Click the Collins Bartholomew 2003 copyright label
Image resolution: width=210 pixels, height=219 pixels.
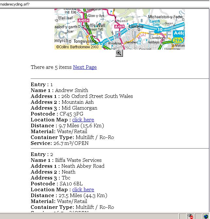pyautogui.click(x=77, y=47)
